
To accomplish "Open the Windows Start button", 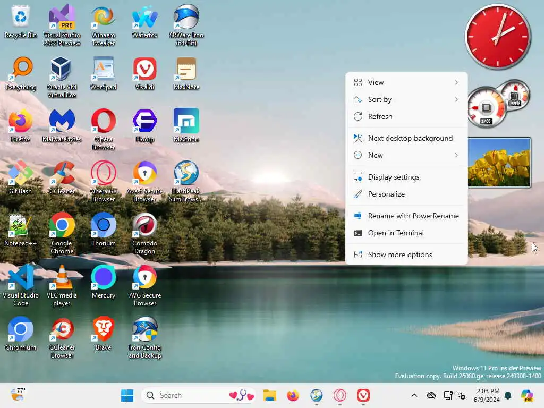I will [127, 395].
